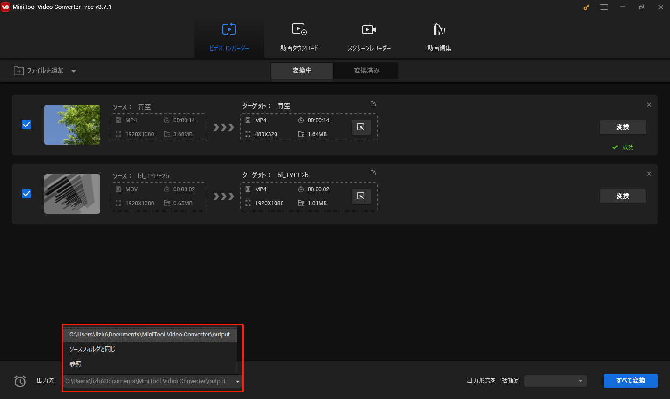Click the 3.68MB source size text
The height and width of the screenshot is (399, 670).
click(183, 134)
